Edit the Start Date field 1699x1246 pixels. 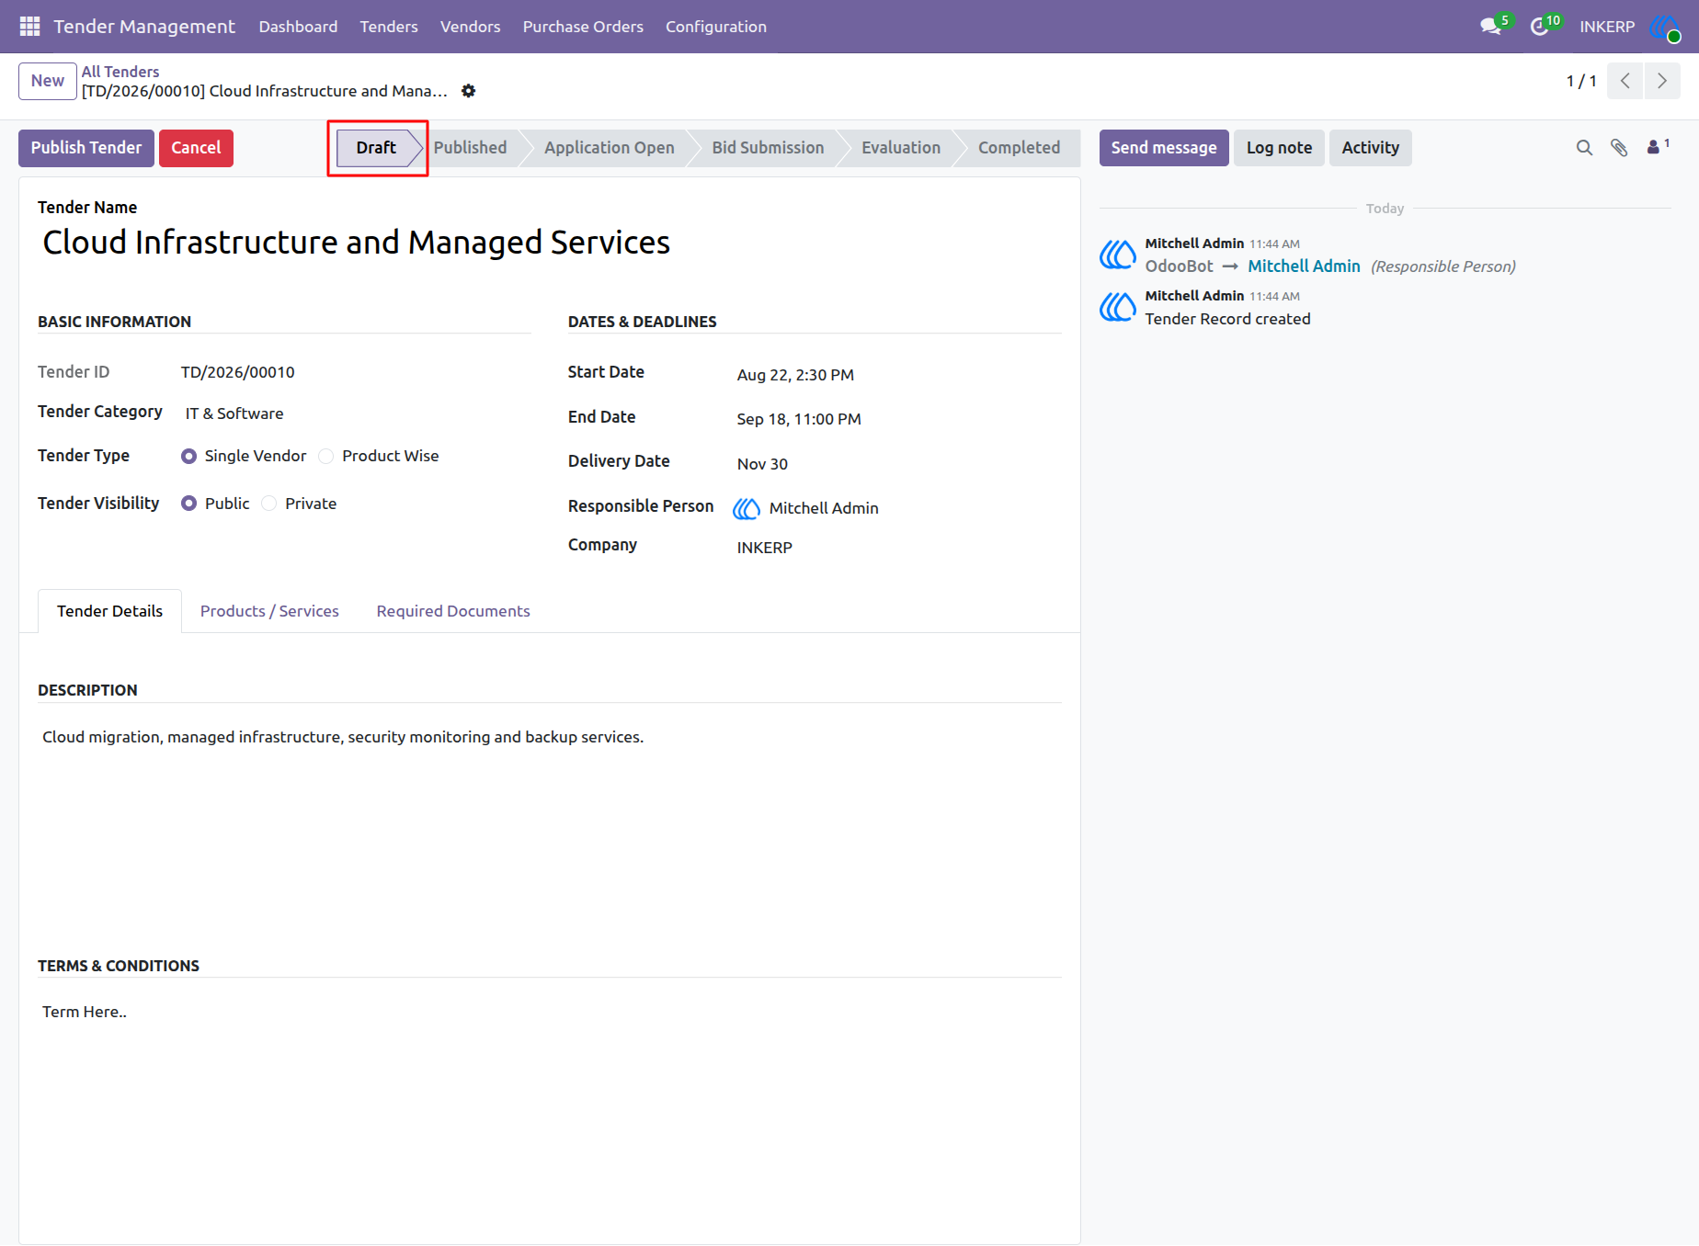click(897, 375)
